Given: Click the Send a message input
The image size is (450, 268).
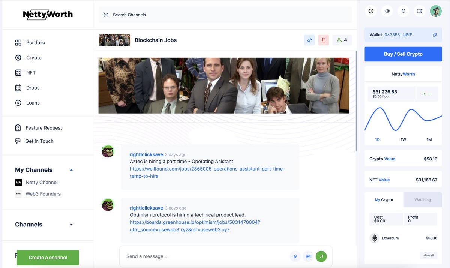Looking at the screenshot, I should coord(204,256).
